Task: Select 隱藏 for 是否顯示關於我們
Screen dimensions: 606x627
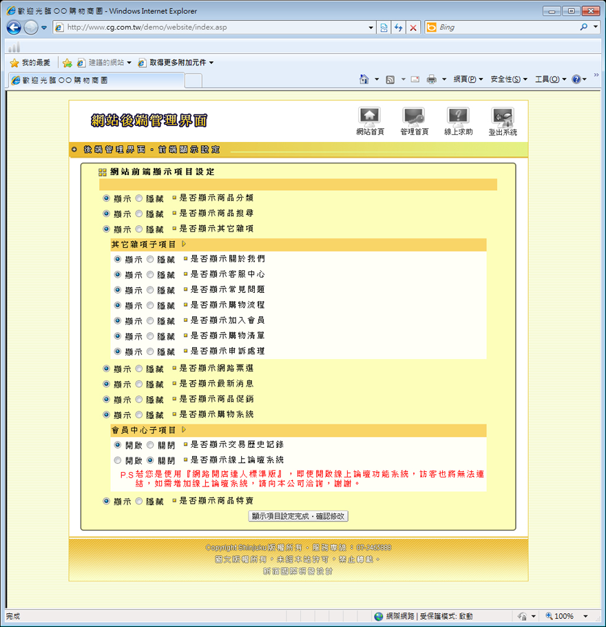Action: point(150,259)
